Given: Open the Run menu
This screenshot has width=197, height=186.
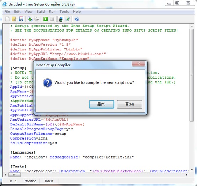Looking at the screenshot, I should pos(52,12).
